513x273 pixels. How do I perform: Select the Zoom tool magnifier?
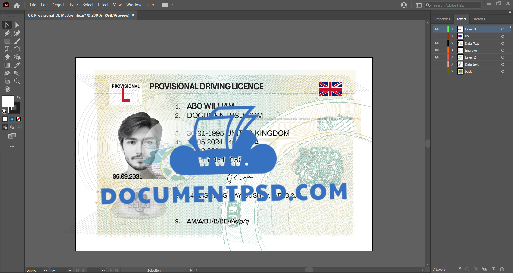pos(17,81)
